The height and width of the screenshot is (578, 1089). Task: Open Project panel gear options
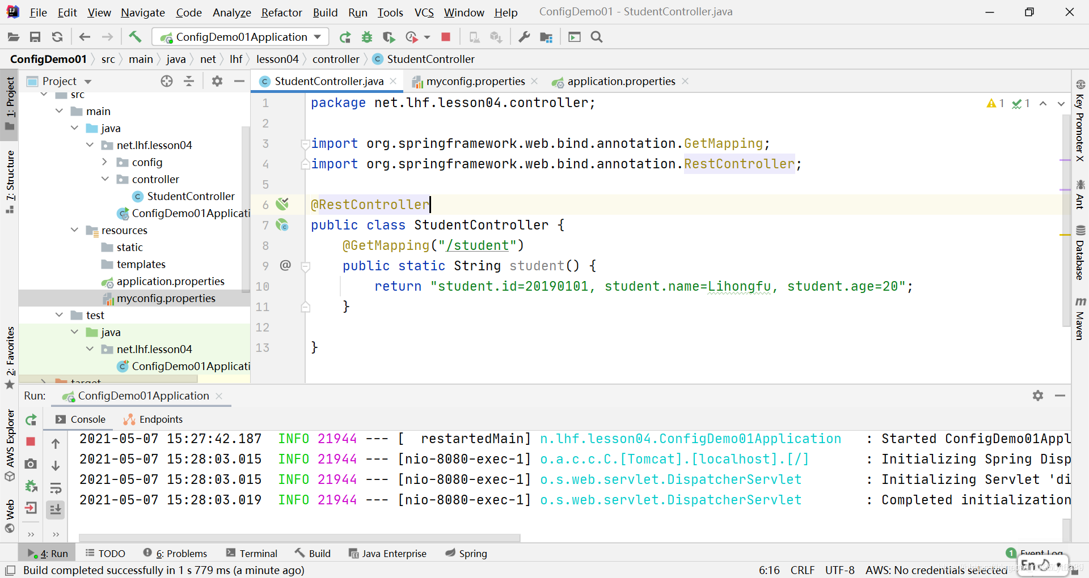click(x=217, y=81)
